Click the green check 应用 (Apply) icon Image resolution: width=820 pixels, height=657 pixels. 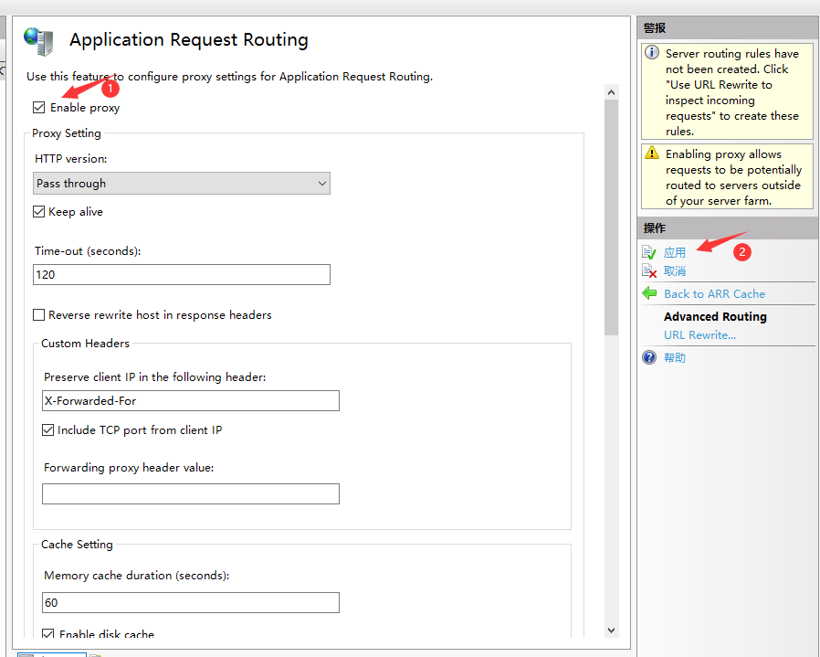tap(649, 252)
